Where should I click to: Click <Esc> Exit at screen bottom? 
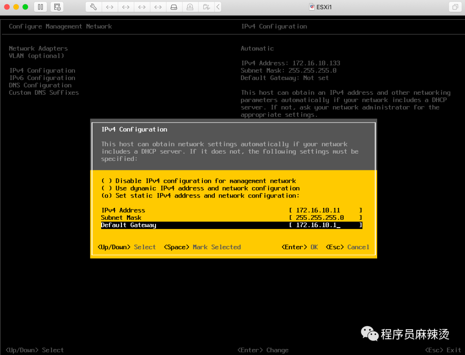point(443,350)
